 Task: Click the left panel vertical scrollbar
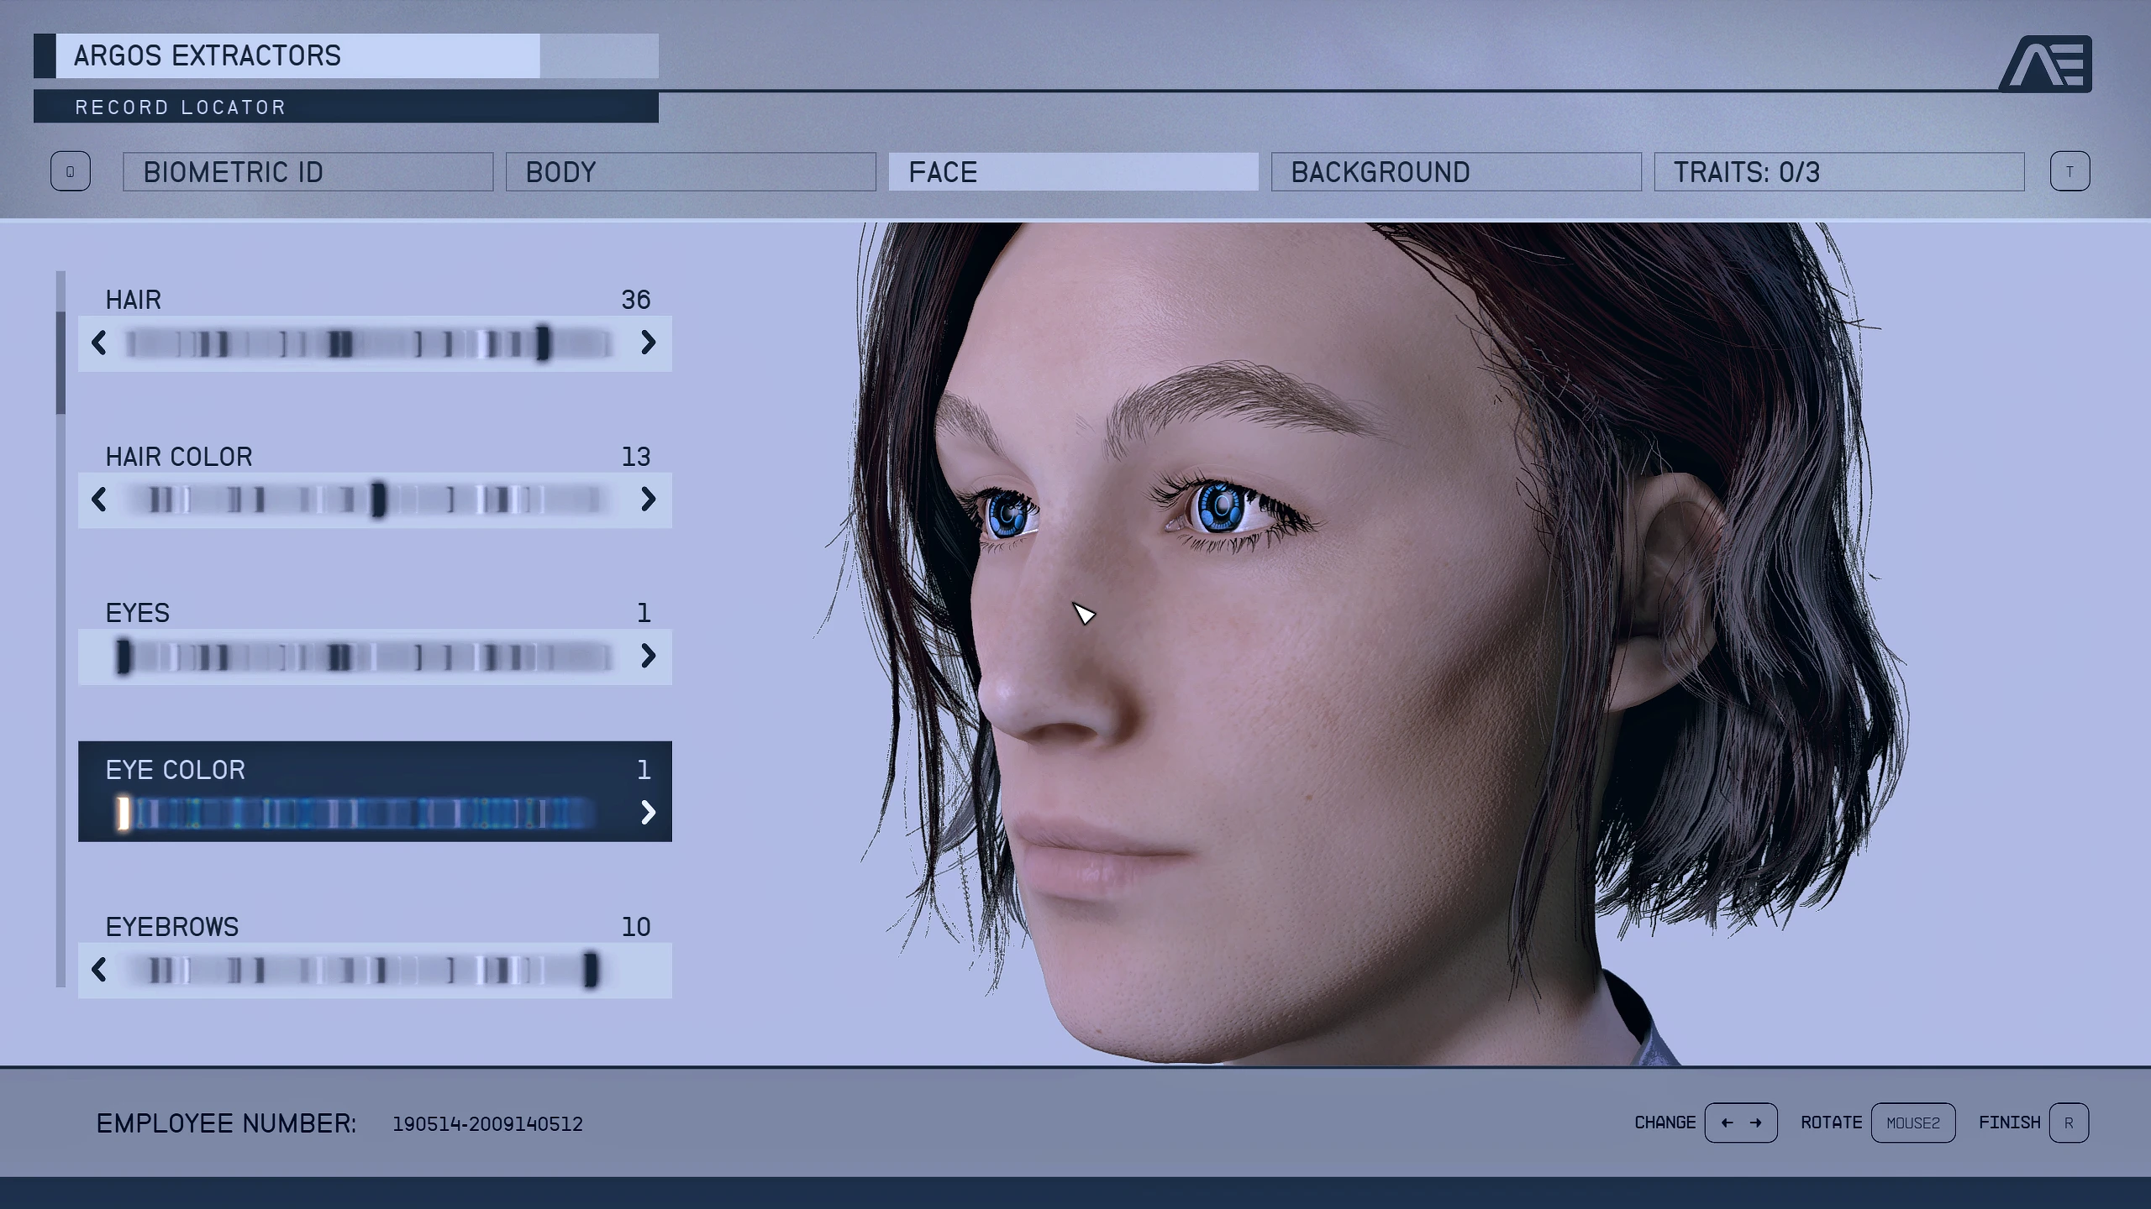(60, 363)
